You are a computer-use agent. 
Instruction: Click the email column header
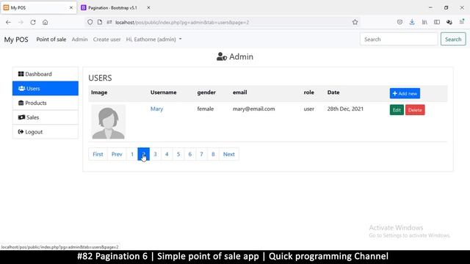pyautogui.click(x=240, y=92)
